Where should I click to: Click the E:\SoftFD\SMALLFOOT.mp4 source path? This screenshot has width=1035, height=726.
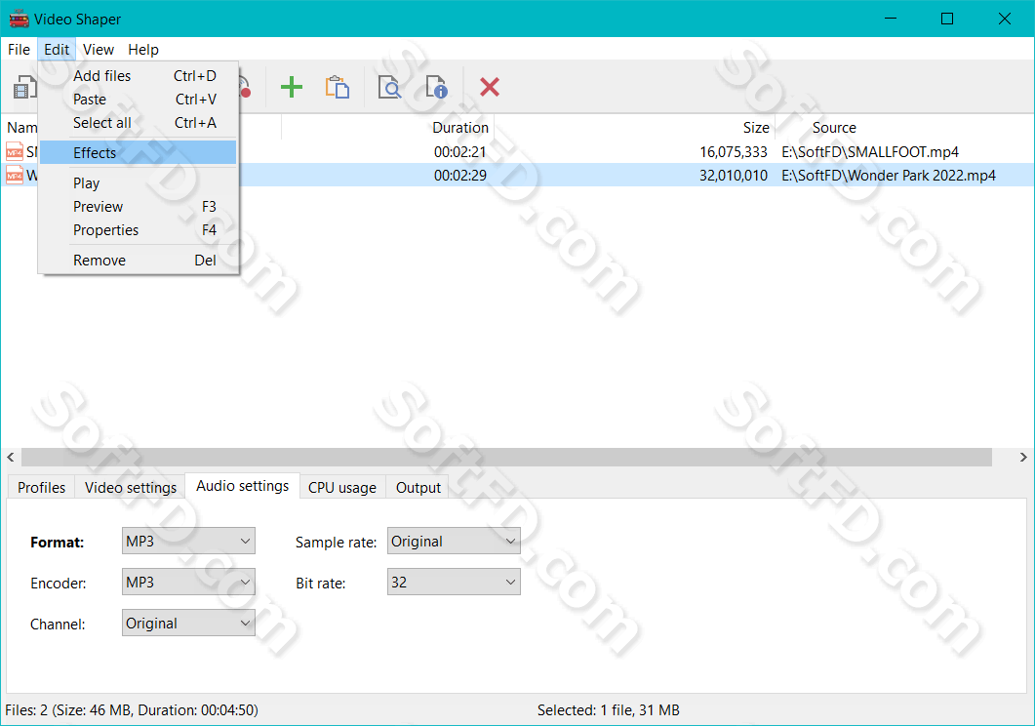click(x=870, y=152)
